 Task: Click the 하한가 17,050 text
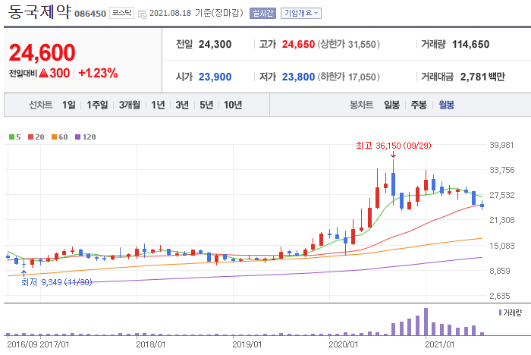[x=348, y=77]
